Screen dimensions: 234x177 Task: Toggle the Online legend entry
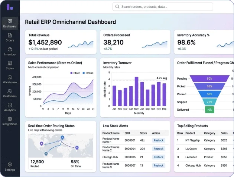pos(88,73)
